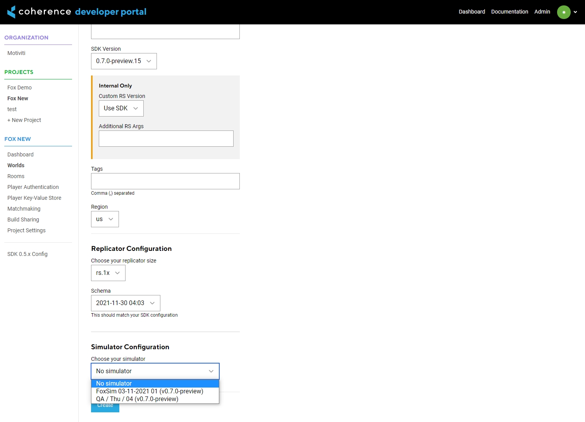Choose QA / Thu / 04 simulator option
The width and height of the screenshot is (585, 422).
(x=137, y=399)
